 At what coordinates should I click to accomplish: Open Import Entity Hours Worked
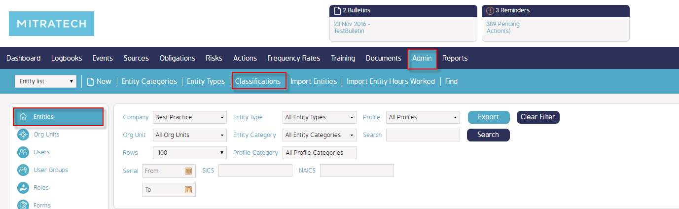click(x=391, y=81)
